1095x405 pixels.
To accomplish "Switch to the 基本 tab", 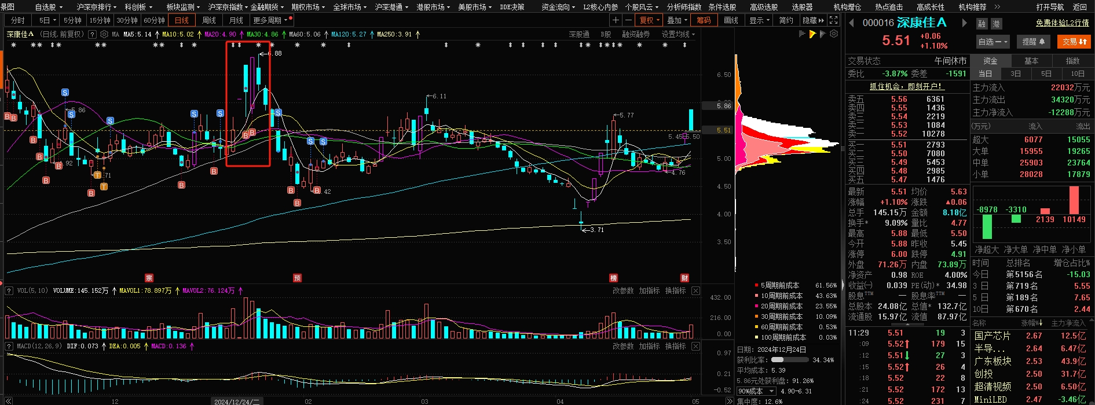I will coord(1032,61).
